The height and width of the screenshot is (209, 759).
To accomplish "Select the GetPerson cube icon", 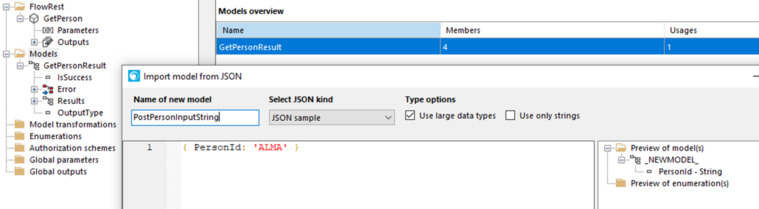I will pos(34,18).
